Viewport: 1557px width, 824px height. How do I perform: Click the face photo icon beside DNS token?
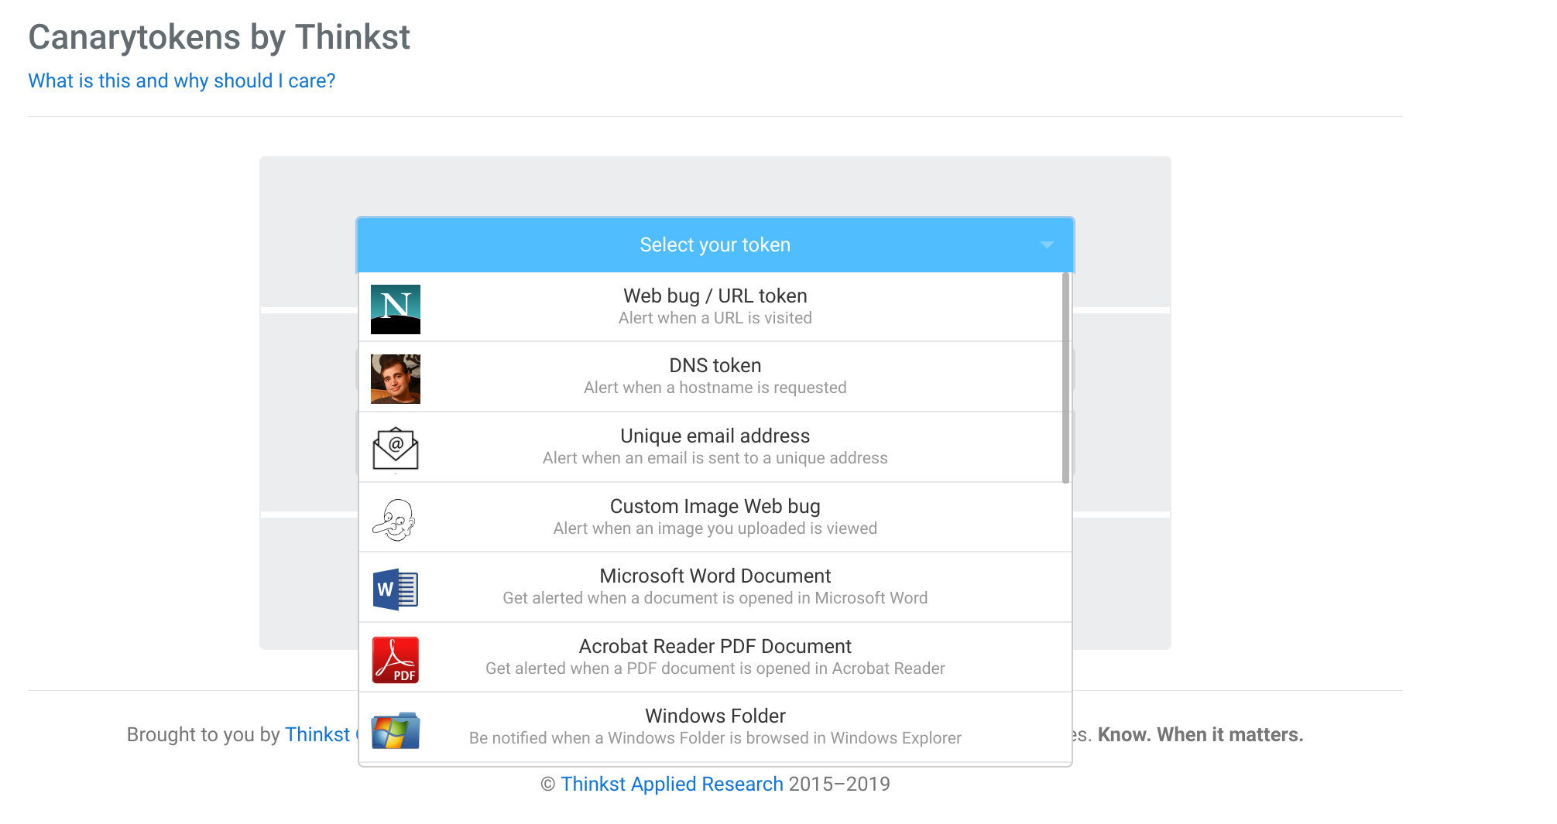click(x=395, y=379)
